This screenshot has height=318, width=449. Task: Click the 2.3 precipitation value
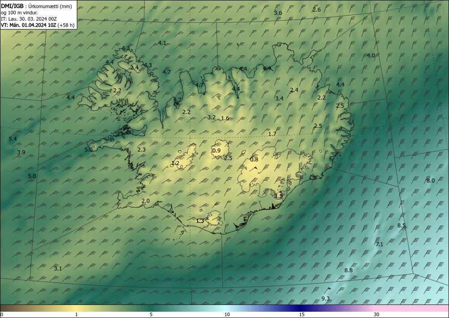[141, 149]
